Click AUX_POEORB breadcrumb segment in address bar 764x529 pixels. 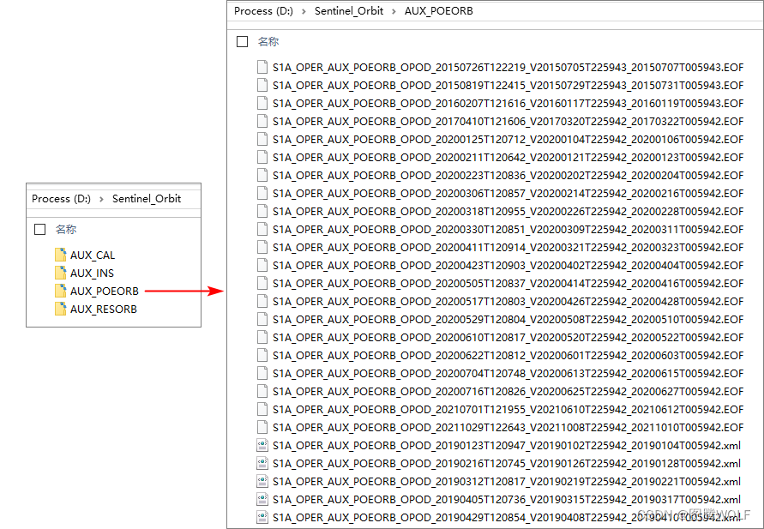click(x=438, y=11)
